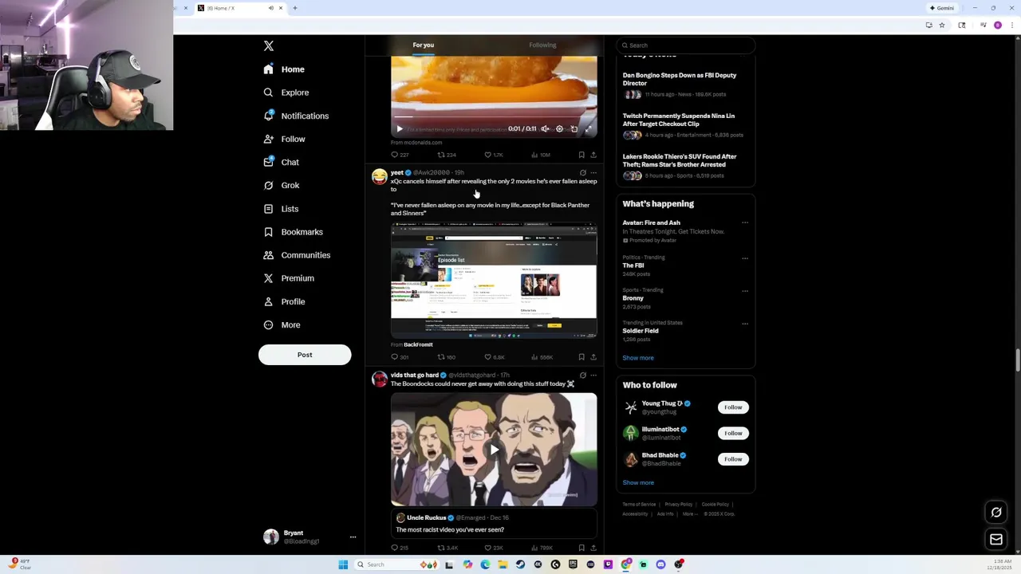Click the search field on X
The image size is (1021, 574).
[x=685, y=45]
